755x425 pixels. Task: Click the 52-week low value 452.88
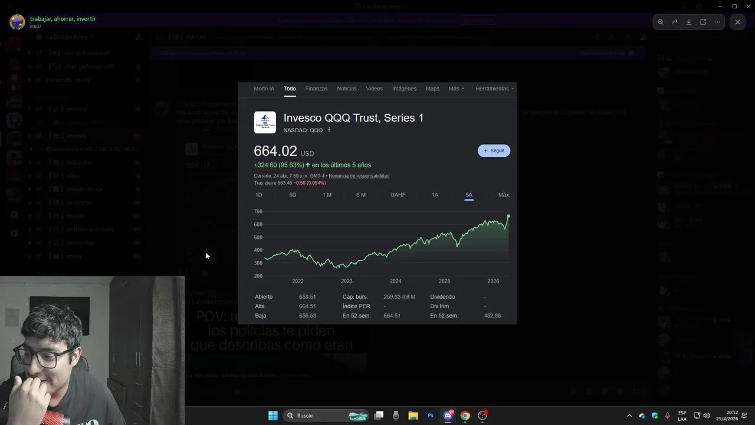coord(493,316)
